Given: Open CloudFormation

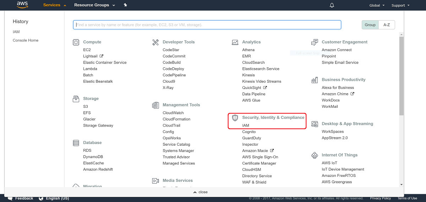Looking at the screenshot, I should 176,119.
